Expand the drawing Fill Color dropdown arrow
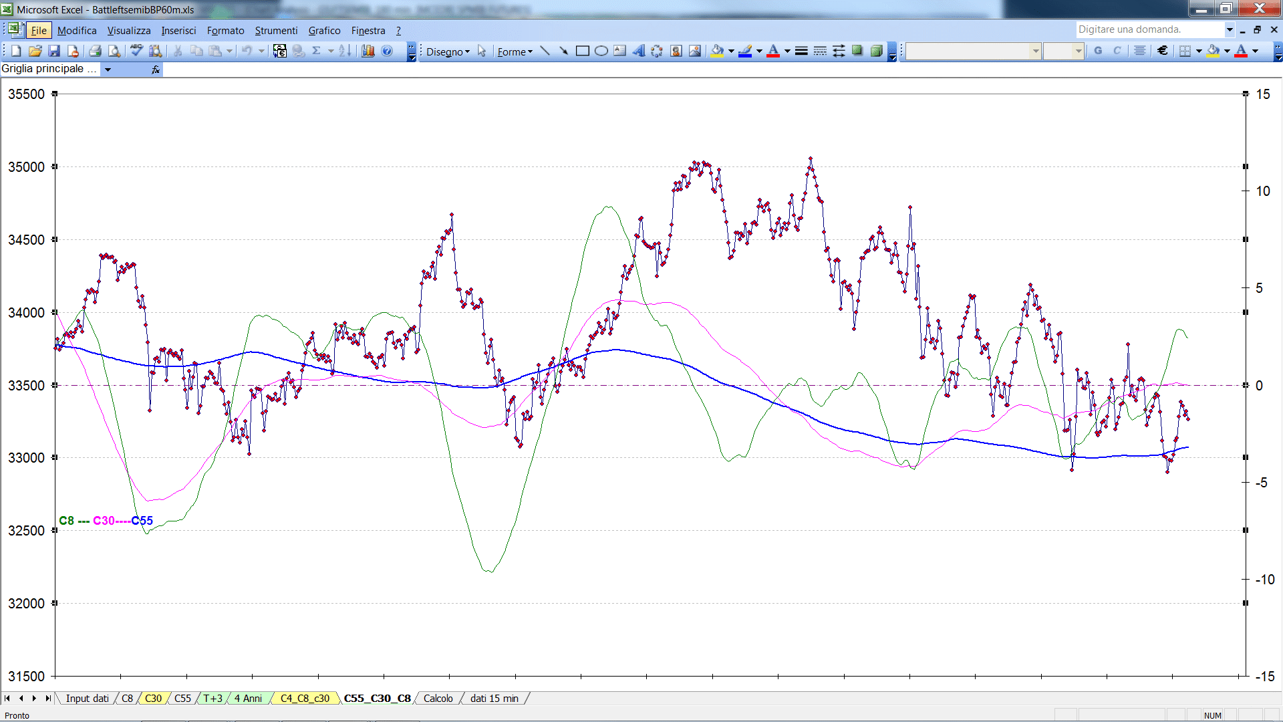Image resolution: width=1283 pixels, height=722 pixels. [731, 51]
